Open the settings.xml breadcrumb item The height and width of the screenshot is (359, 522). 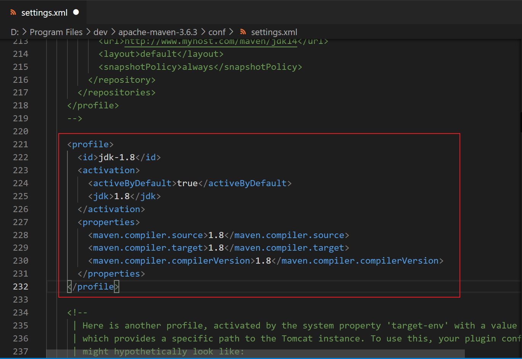click(274, 32)
